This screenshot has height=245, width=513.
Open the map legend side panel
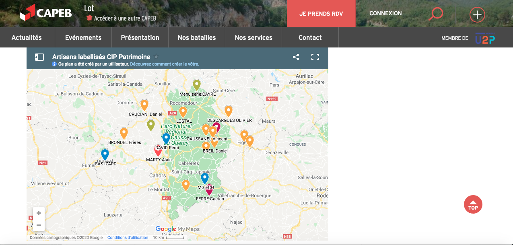39,57
